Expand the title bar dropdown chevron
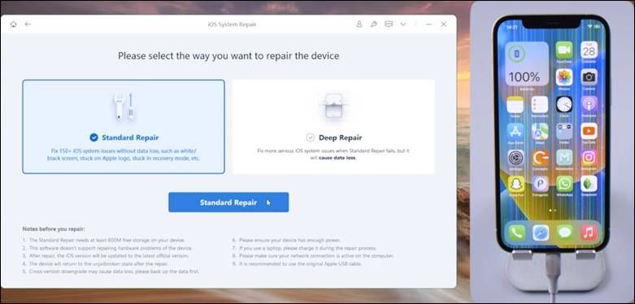Viewport: 635px width, 304px height. [x=403, y=24]
